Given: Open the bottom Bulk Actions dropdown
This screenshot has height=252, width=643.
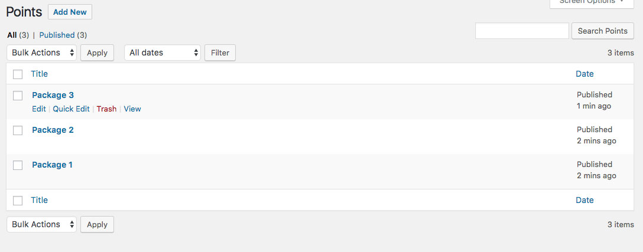Looking at the screenshot, I should 42,224.
